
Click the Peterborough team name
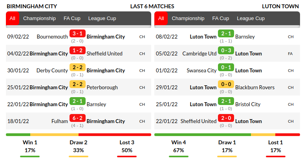click(x=102, y=88)
